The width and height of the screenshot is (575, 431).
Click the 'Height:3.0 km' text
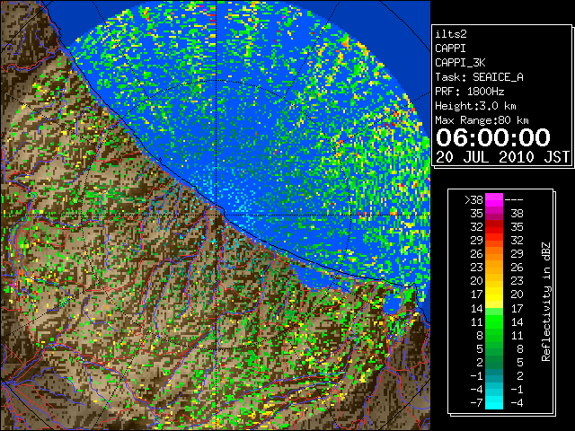(475, 106)
